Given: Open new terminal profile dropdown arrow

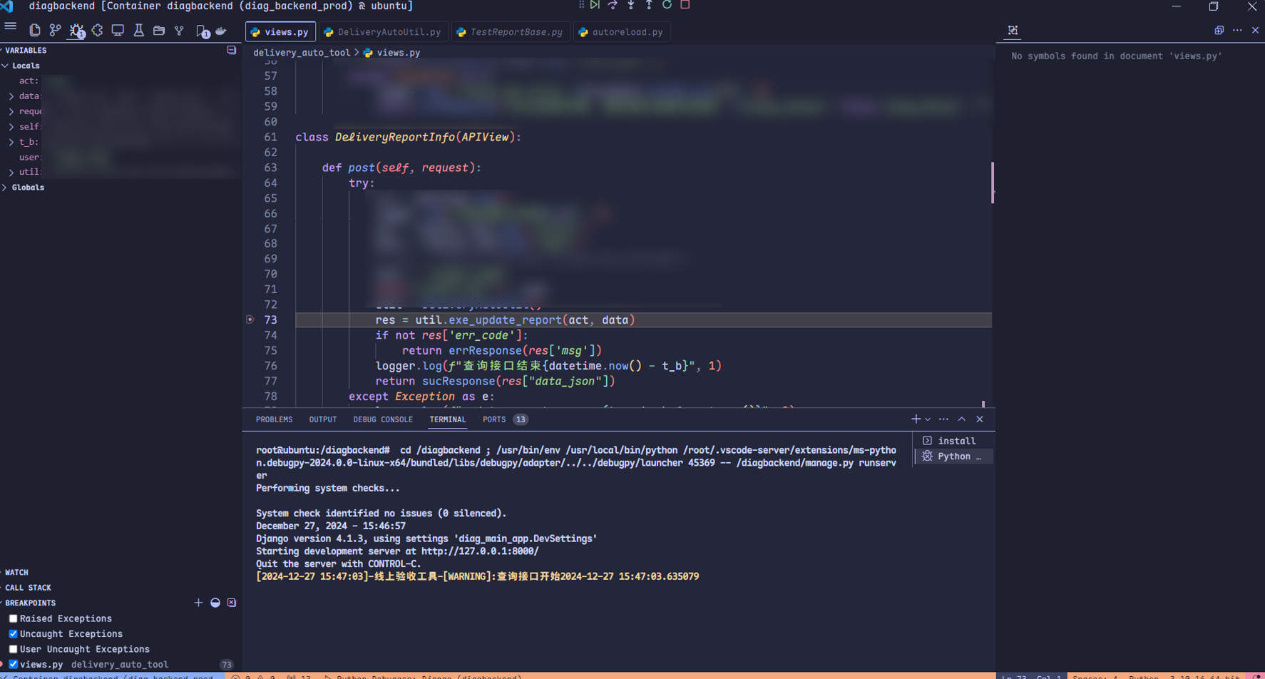Looking at the screenshot, I should coord(928,419).
